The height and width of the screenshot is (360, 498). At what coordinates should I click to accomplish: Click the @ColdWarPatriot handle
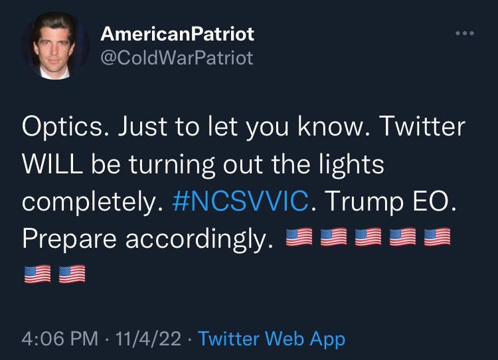177,58
